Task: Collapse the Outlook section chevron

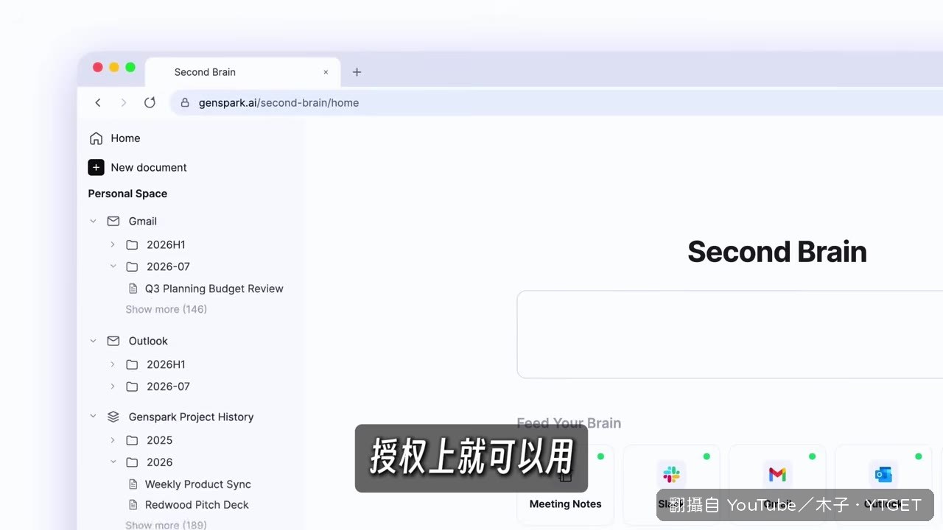Action: (93, 341)
